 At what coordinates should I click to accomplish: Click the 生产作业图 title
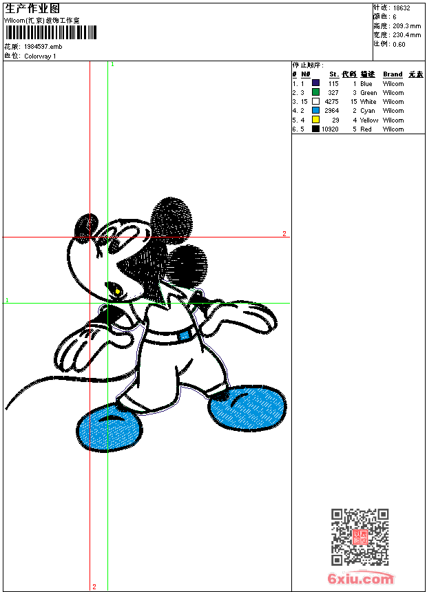pyautogui.click(x=32, y=8)
